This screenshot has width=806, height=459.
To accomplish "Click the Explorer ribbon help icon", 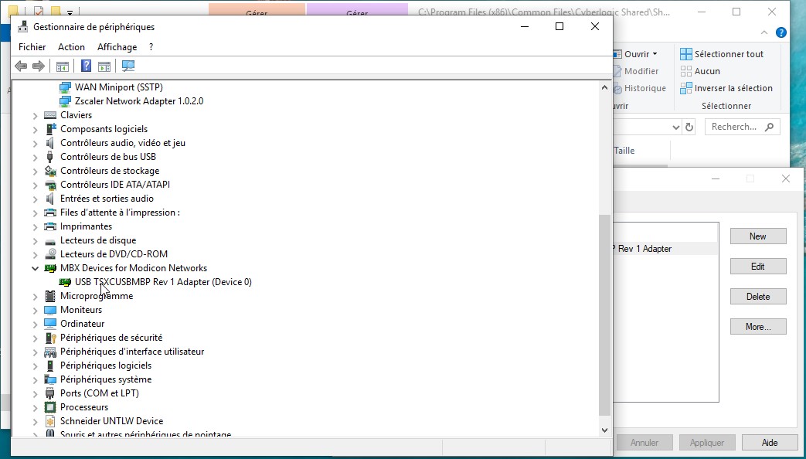I will (x=780, y=33).
